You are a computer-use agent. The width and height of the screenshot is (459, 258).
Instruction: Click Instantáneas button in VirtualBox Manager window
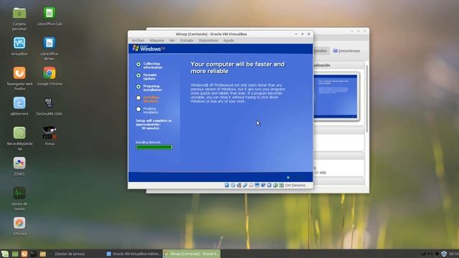click(346, 51)
